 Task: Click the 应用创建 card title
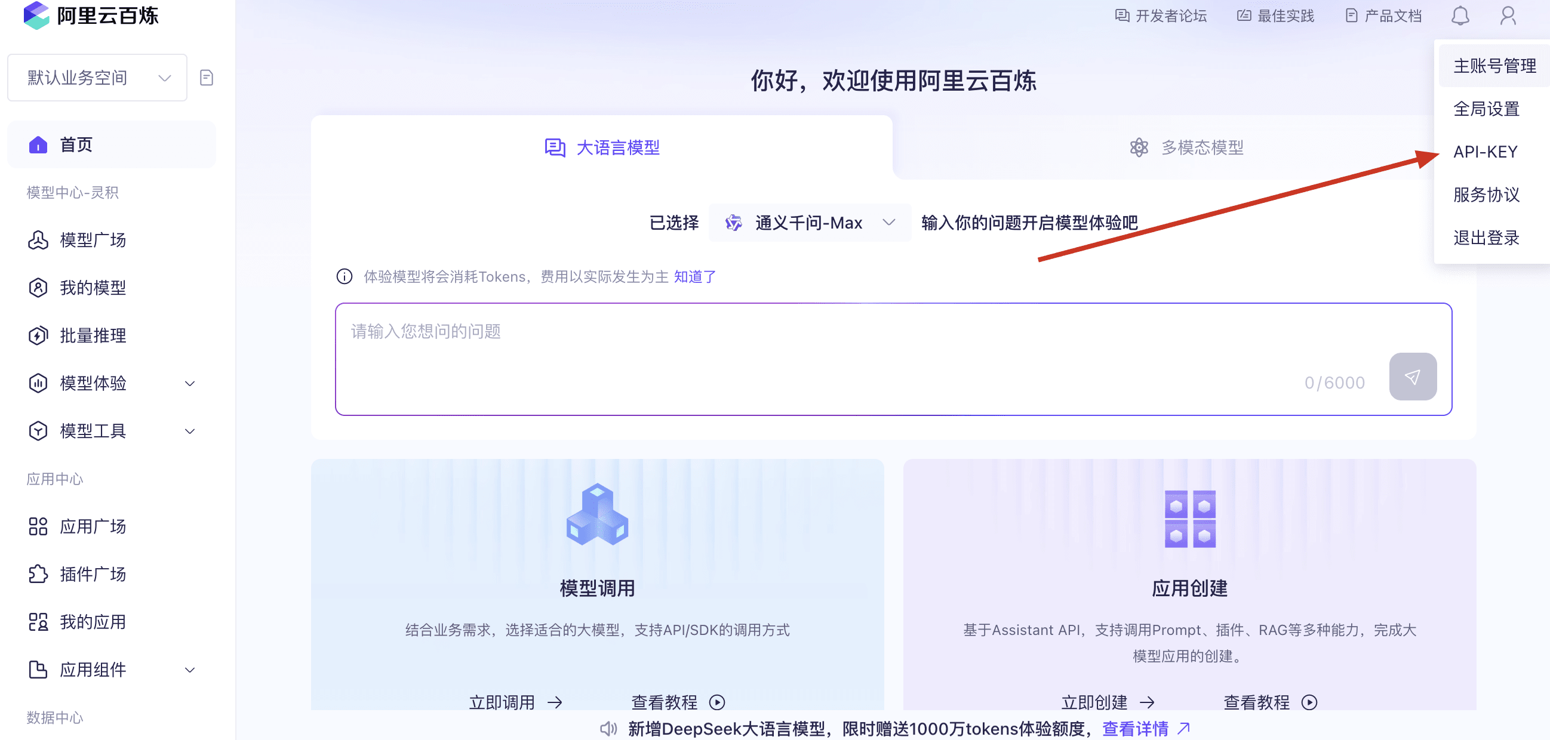(x=1189, y=588)
